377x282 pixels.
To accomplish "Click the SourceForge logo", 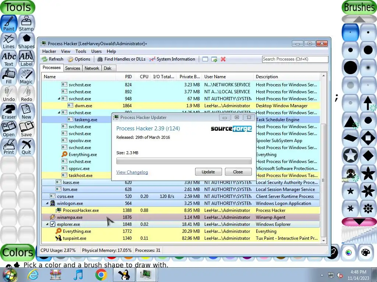I will pyautogui.click(x=231, y=129).
